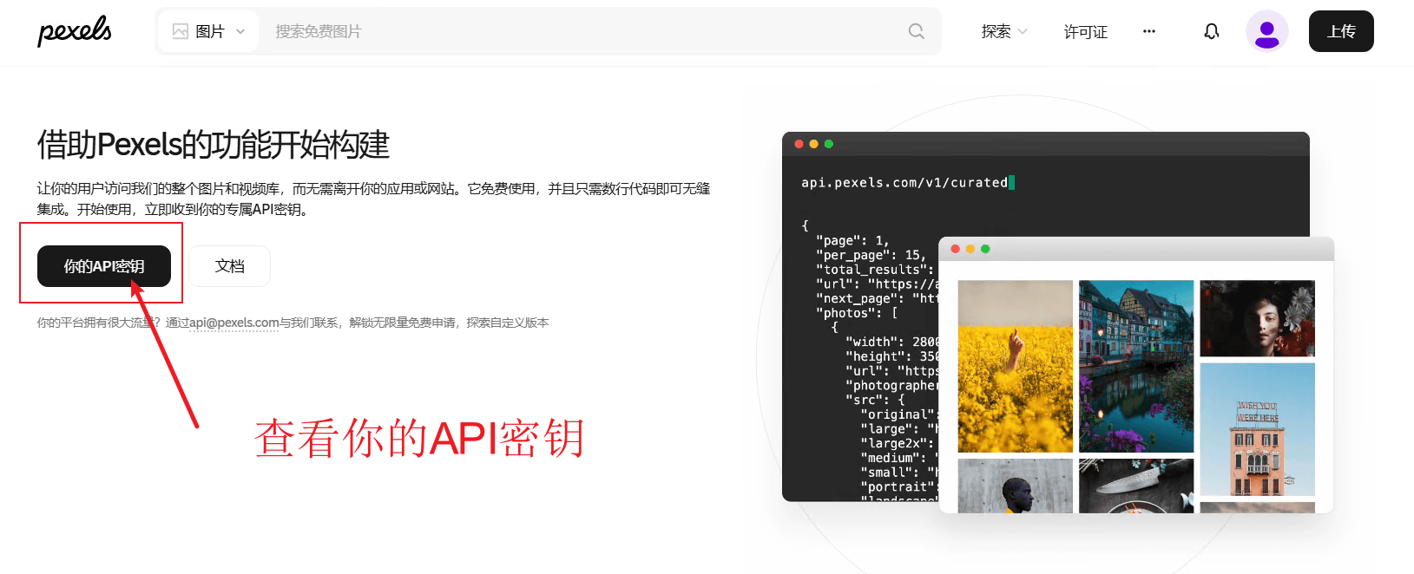The height and width of the screenshot is (574, 1414).
Task: Click the api@pexels.com email link
Action: click(234, 323)
